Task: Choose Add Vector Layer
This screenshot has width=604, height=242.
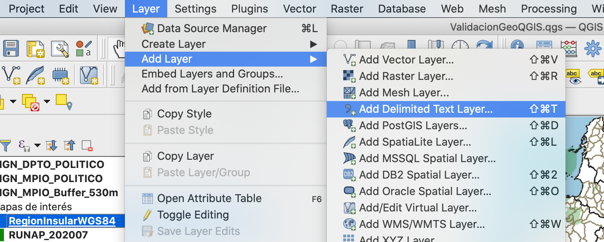Action: click(x=446, y=60)
